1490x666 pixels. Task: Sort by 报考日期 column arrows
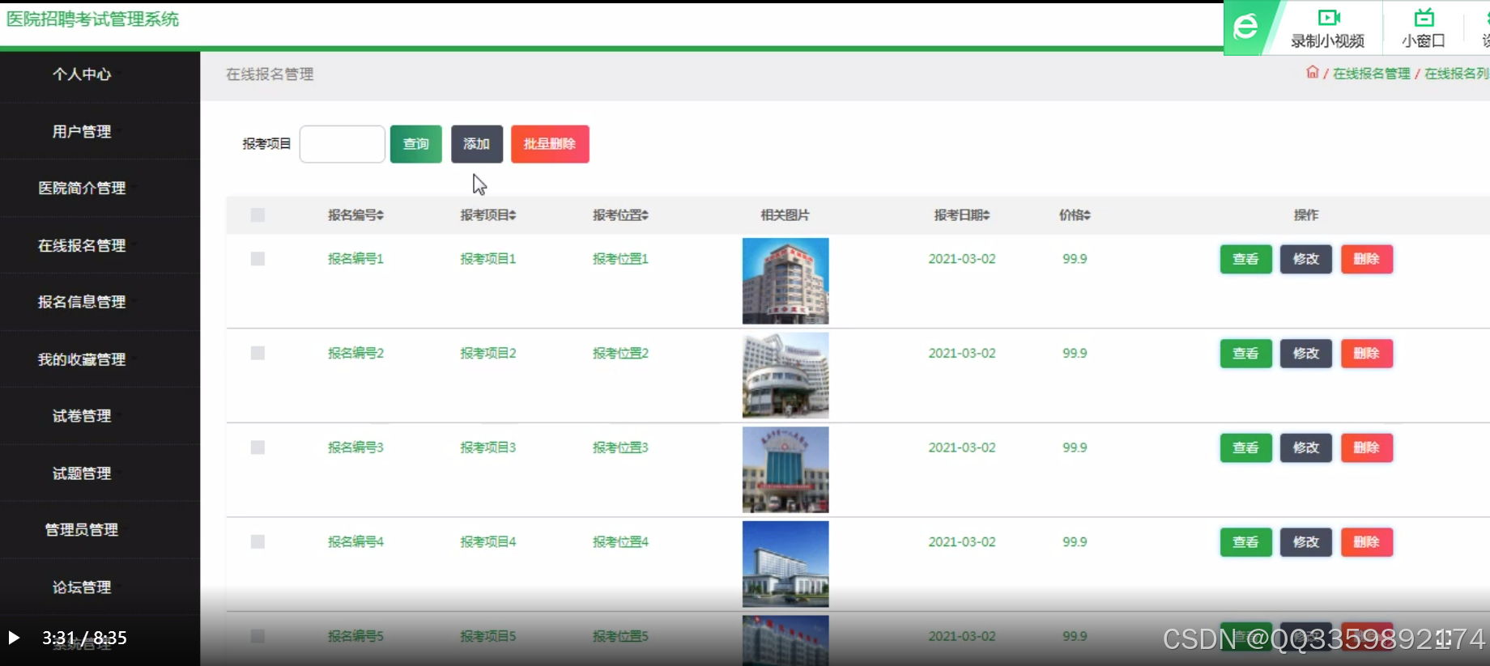(x=987, y=215)
